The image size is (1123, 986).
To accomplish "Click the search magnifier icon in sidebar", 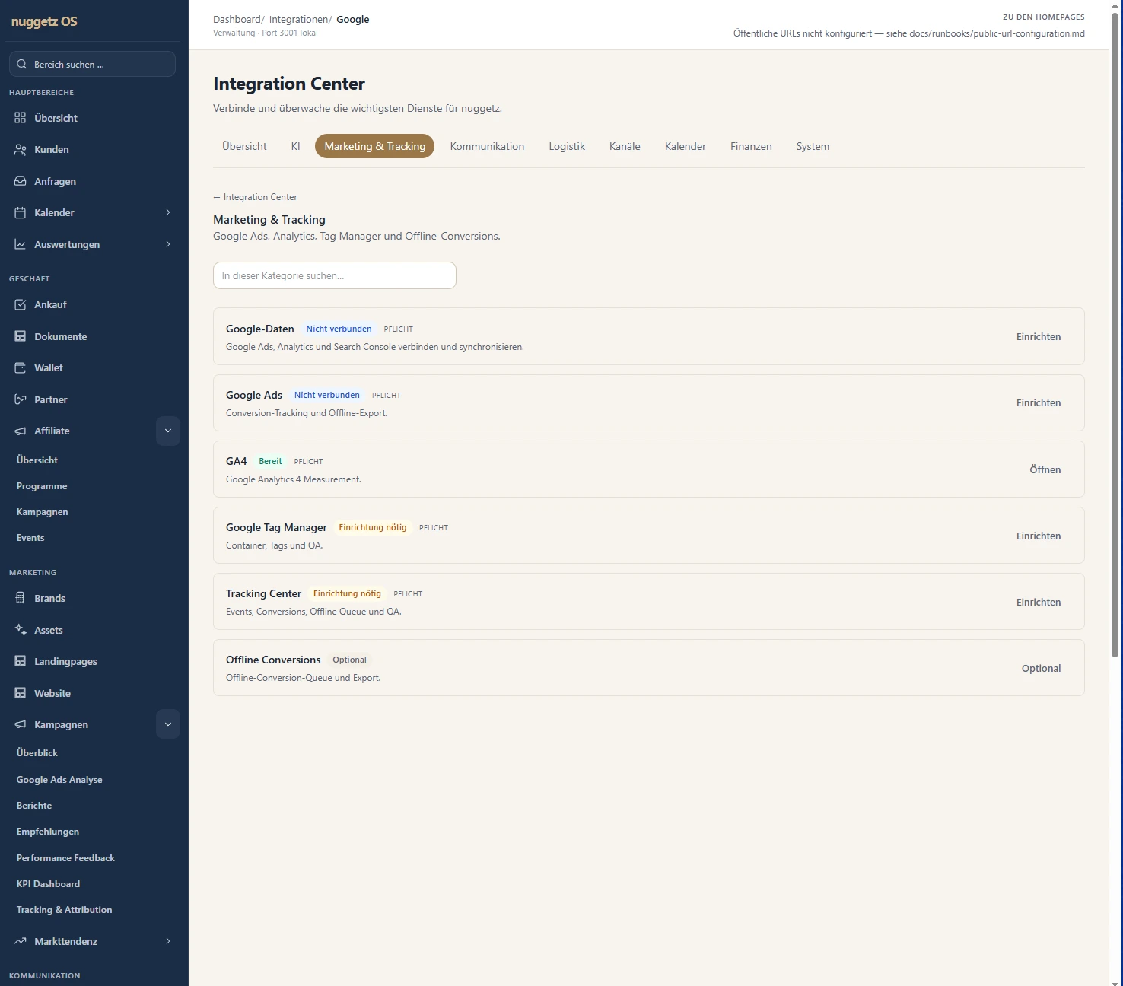I will pos(21,64).
